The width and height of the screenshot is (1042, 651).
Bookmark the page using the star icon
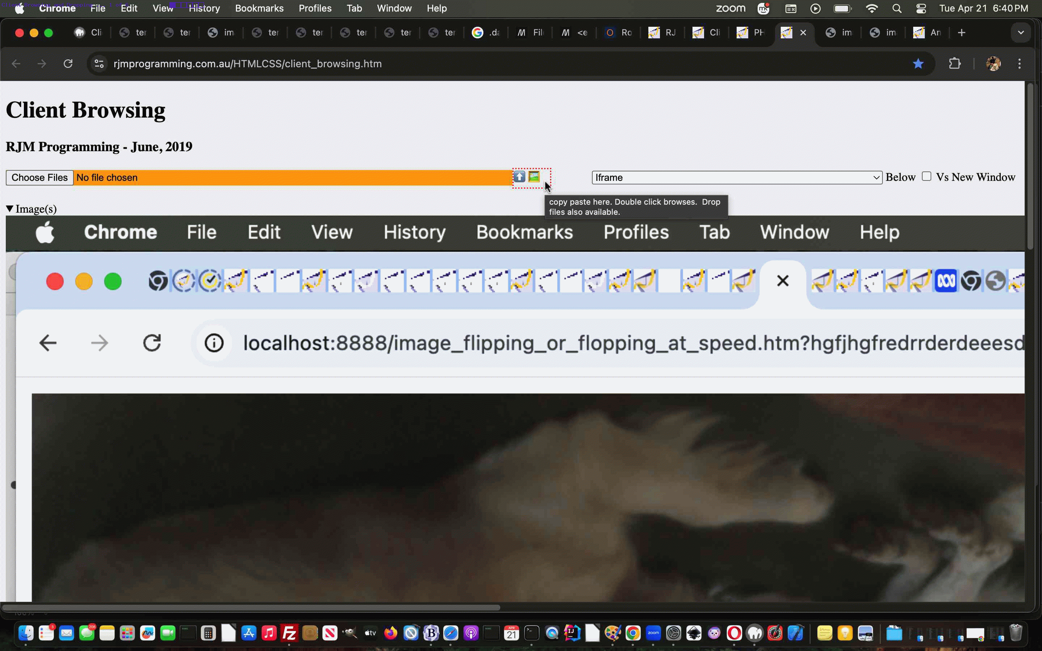point(918,64)
